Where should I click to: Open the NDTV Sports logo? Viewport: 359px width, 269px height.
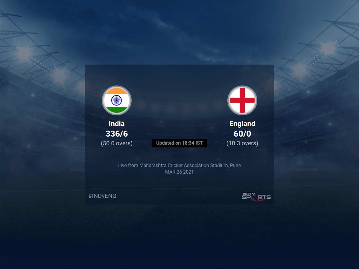256,196
